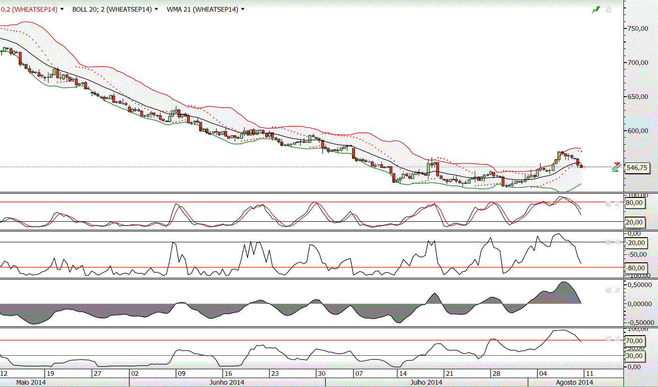Viewport: 658px width, 387px height.
Task: Maximize the main price chart panel
Action: point(608,9)
